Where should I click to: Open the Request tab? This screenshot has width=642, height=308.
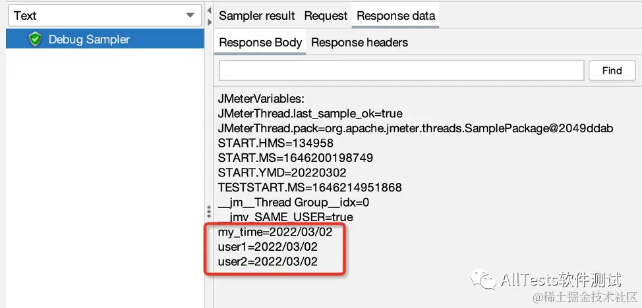[326, 16]
